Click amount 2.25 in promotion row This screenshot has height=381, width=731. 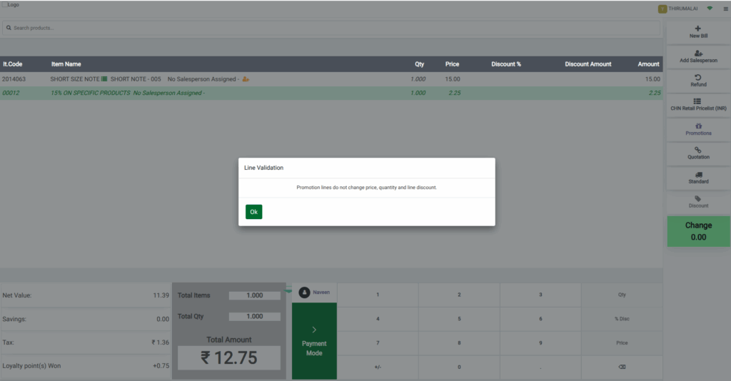click(x=655, y=93)
